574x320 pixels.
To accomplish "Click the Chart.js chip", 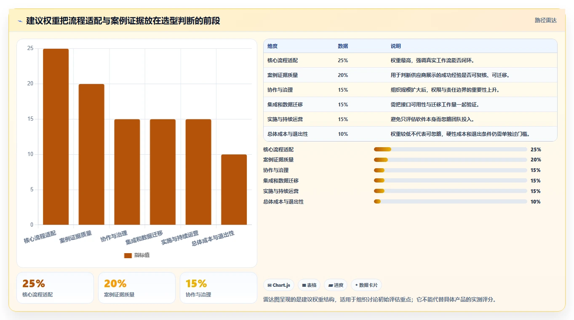I will pyautogui.click(x=279, y=285).
